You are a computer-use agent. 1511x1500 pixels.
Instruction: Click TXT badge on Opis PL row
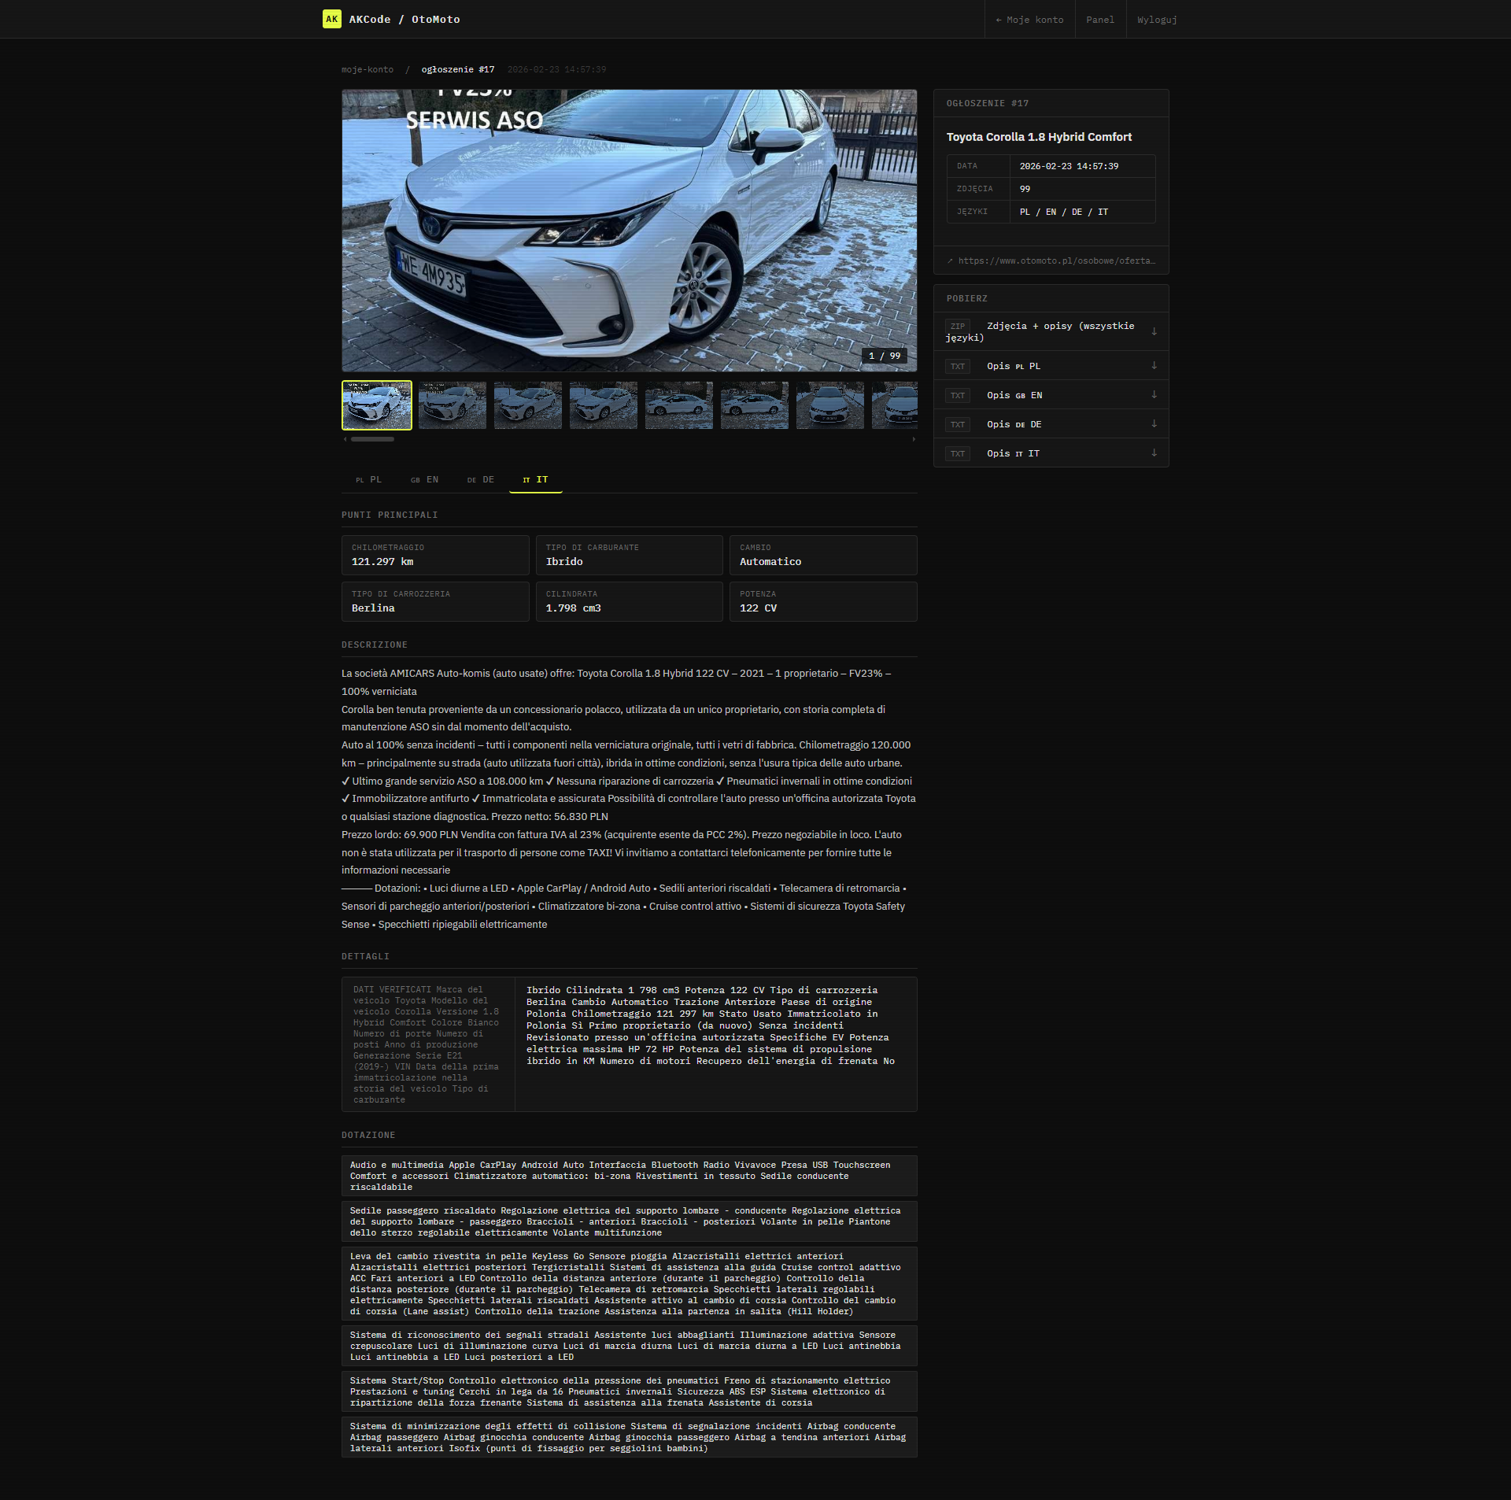point(958,366)
